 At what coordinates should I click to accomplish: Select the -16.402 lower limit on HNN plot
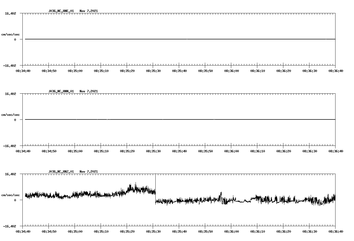(10, 146)
